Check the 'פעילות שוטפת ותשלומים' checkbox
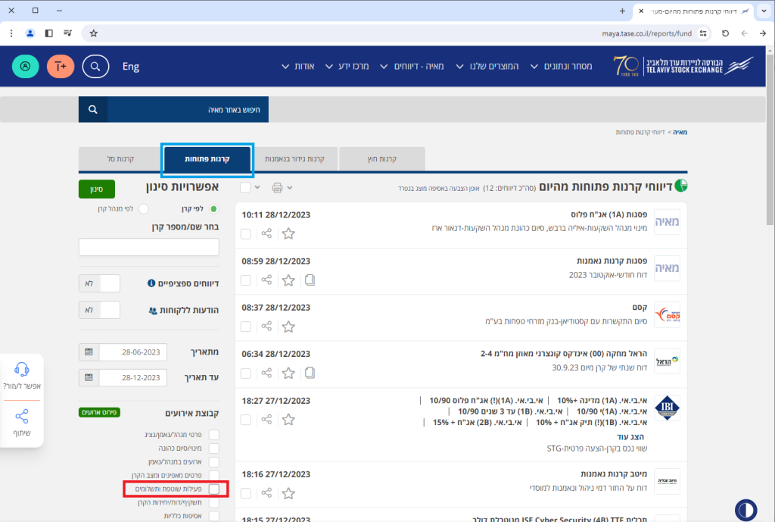The image size is (775, 522). [214, 489]
